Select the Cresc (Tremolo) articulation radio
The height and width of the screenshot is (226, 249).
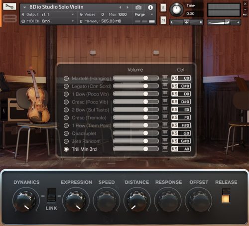(x=66, y=117)
